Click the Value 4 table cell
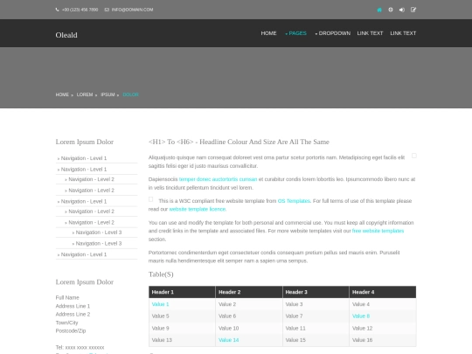Image resolution: width=472 pixels, height=354 pixels. pos(383,304)
